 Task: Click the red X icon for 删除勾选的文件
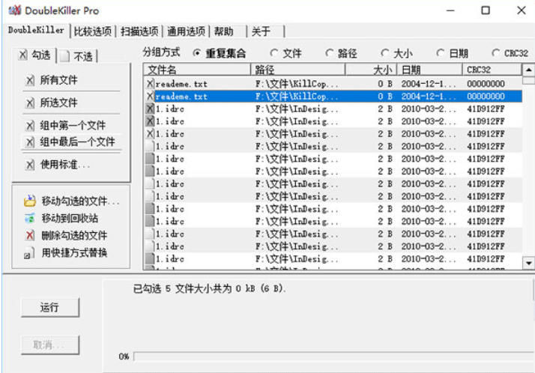30,235
